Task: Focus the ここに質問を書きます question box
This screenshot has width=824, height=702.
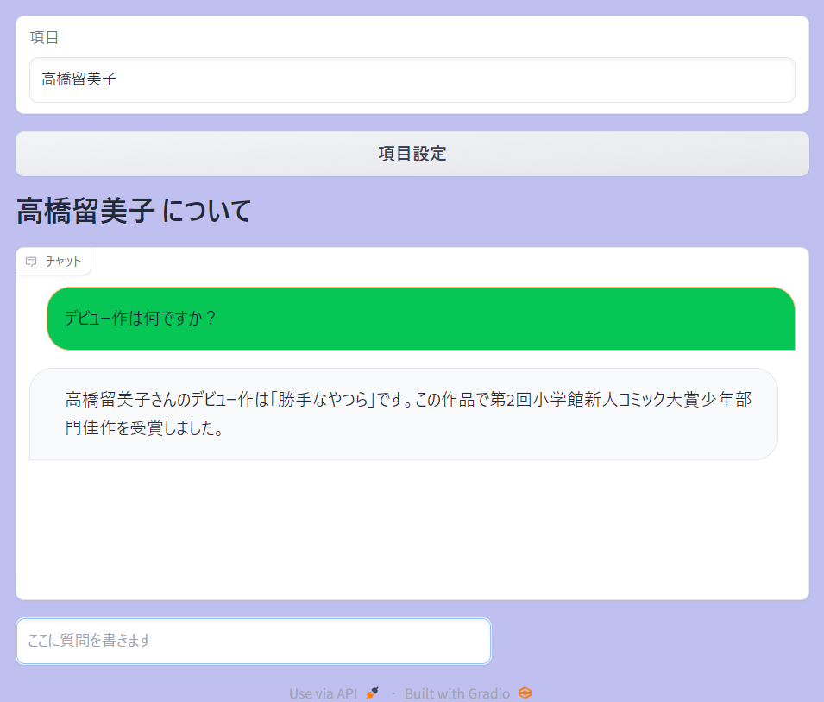Action: (x=254, y=641)
